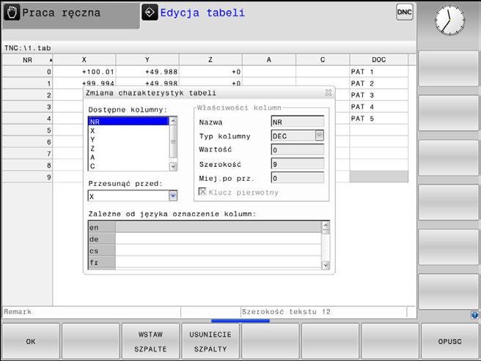Click the highlighted gray DOC cell in row 9
Image resolution: width=481 pixels, height=361 pixels.
379,176
